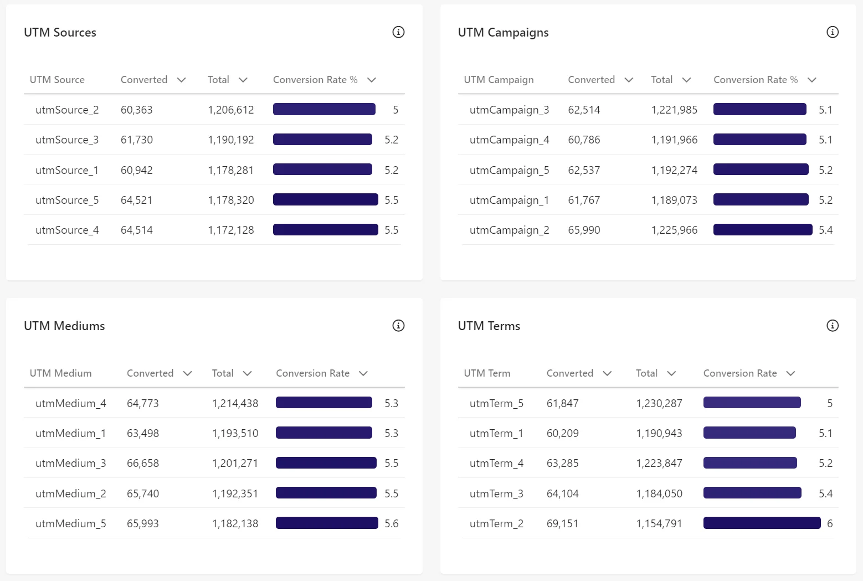Image resolution: width=863 pixels, height=581 pixels.
Task: Select the utmSource_2 row label
Action: click(67, 110)
